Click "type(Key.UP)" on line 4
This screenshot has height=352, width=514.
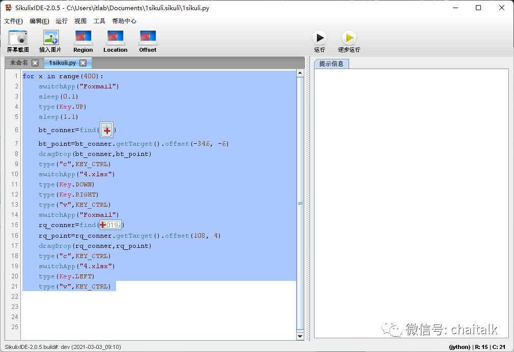[62, 107]
